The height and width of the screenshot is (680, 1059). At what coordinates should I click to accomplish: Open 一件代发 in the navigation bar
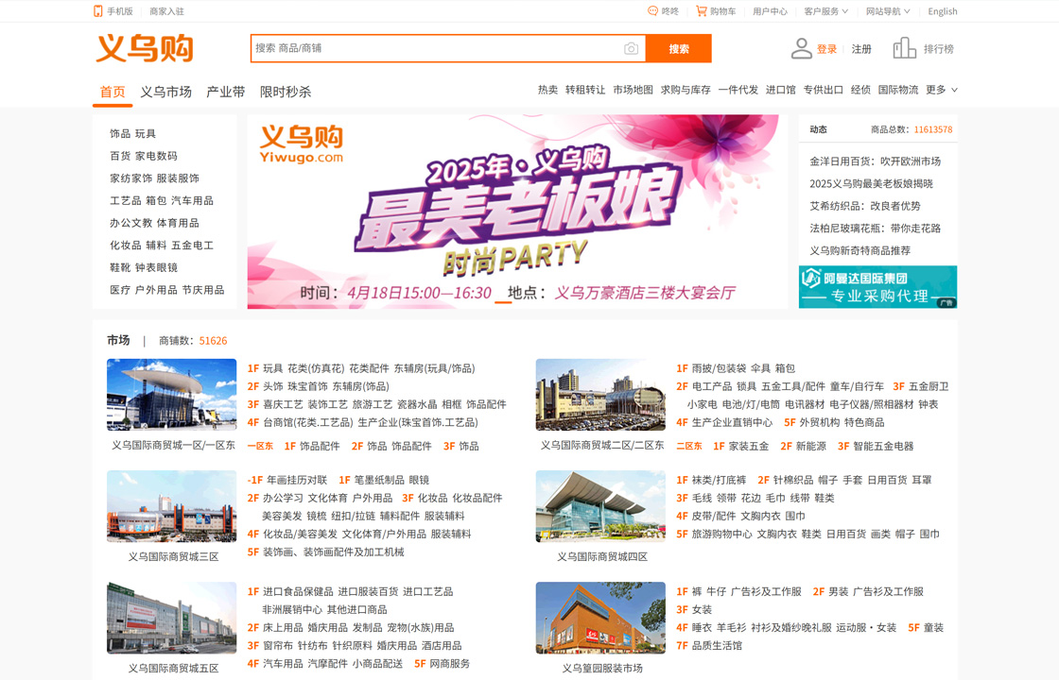click(x=738, y=90)
